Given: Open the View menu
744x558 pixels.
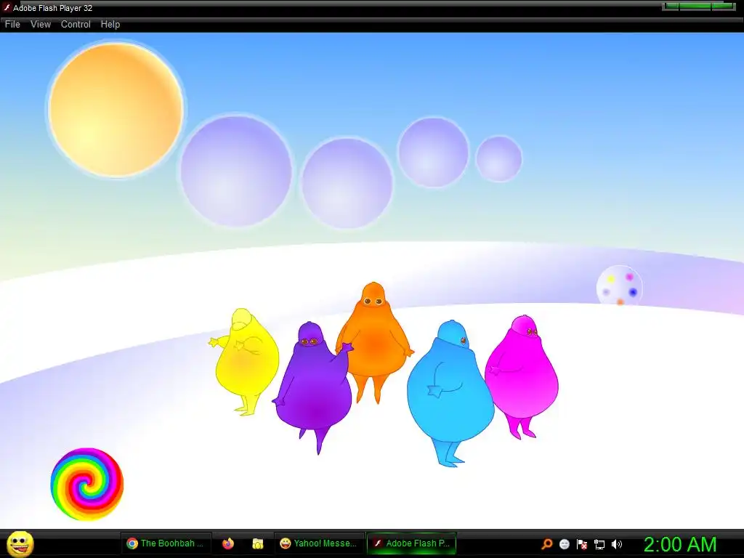Looking at the screenshot, I should 41,24.
